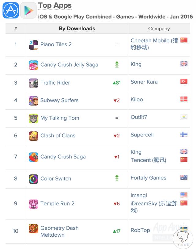Click the My Talking Tom icon
This screenshot has width=196, height=252.
[33, 118]
